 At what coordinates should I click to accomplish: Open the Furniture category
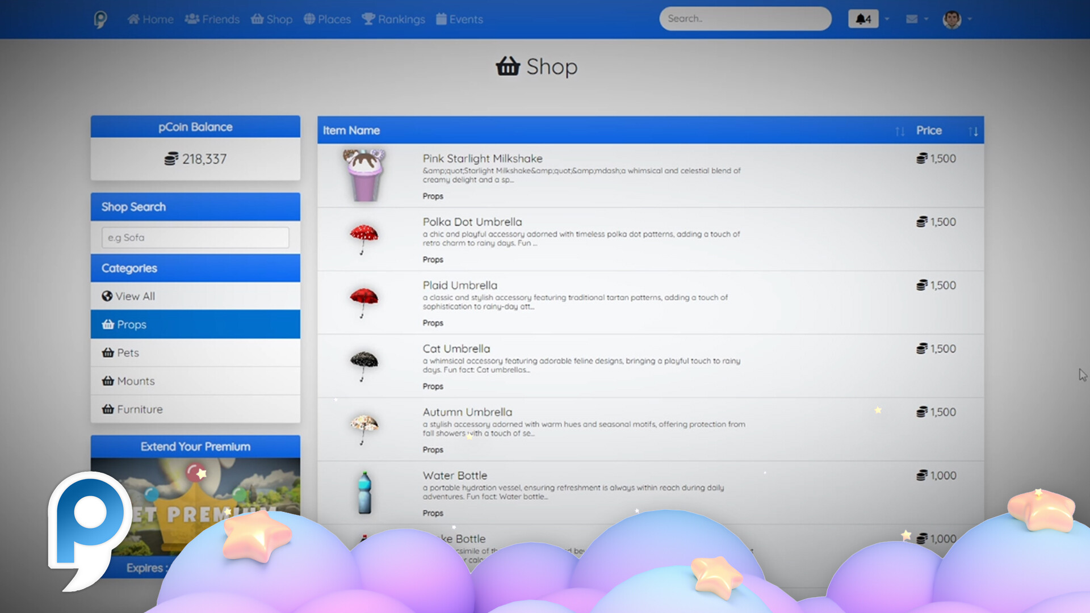click(140, 409)
